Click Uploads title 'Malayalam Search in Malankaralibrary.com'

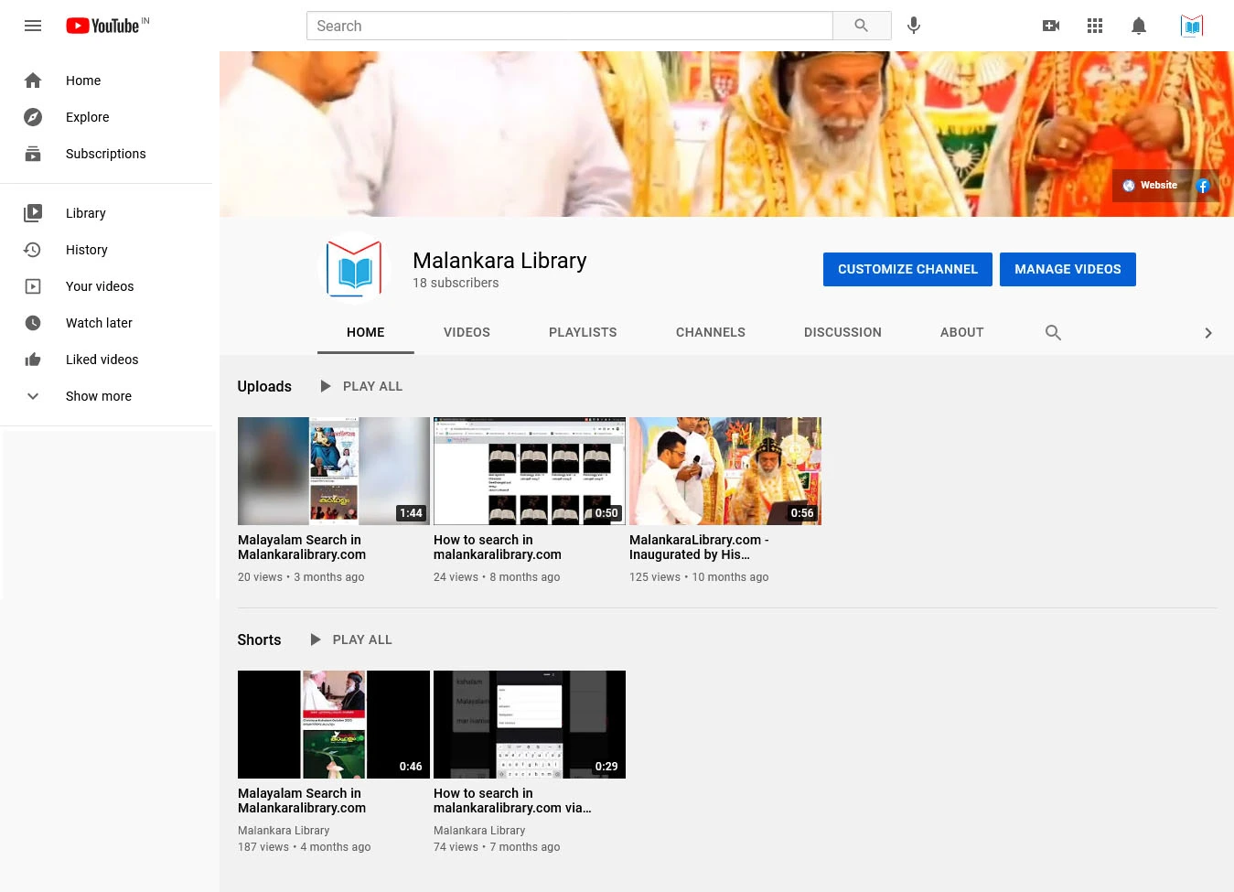coord(302,547)
